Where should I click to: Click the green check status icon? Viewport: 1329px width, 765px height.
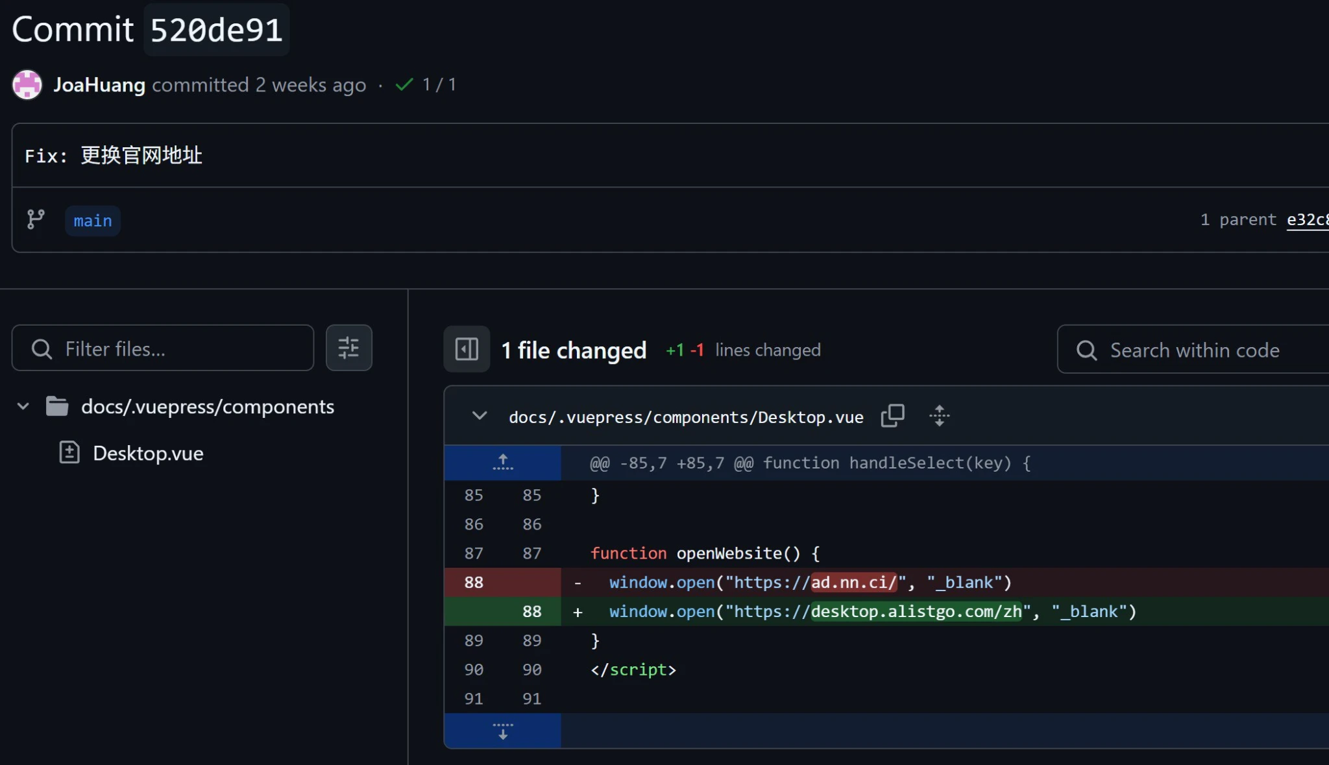(404, 84)
